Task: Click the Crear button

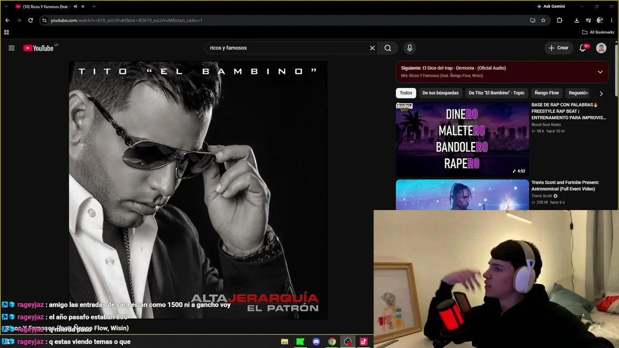Action: tap(558, 48)
